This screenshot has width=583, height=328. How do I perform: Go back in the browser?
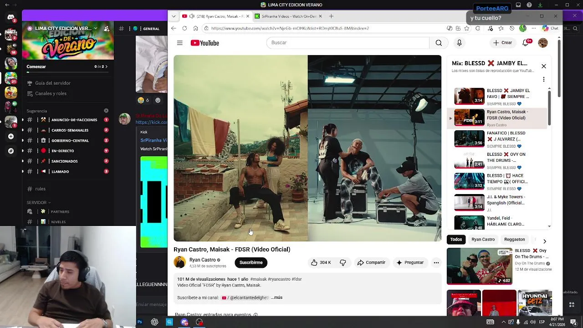[174, 28]
